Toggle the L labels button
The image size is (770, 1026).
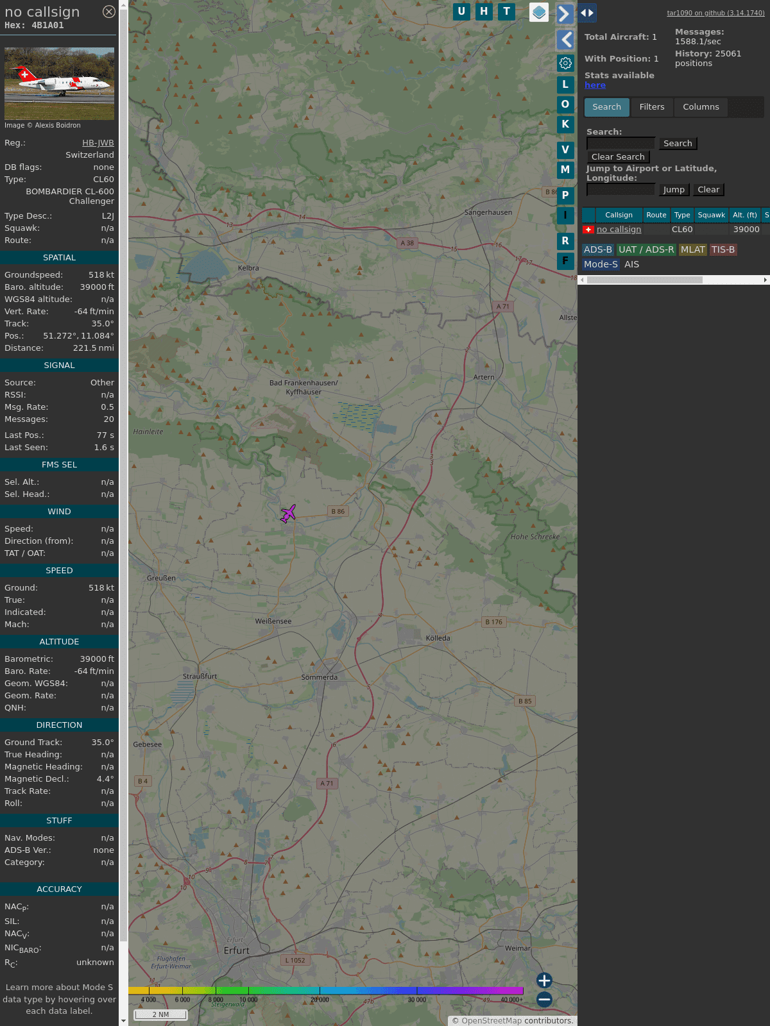(x=565, y=84)
